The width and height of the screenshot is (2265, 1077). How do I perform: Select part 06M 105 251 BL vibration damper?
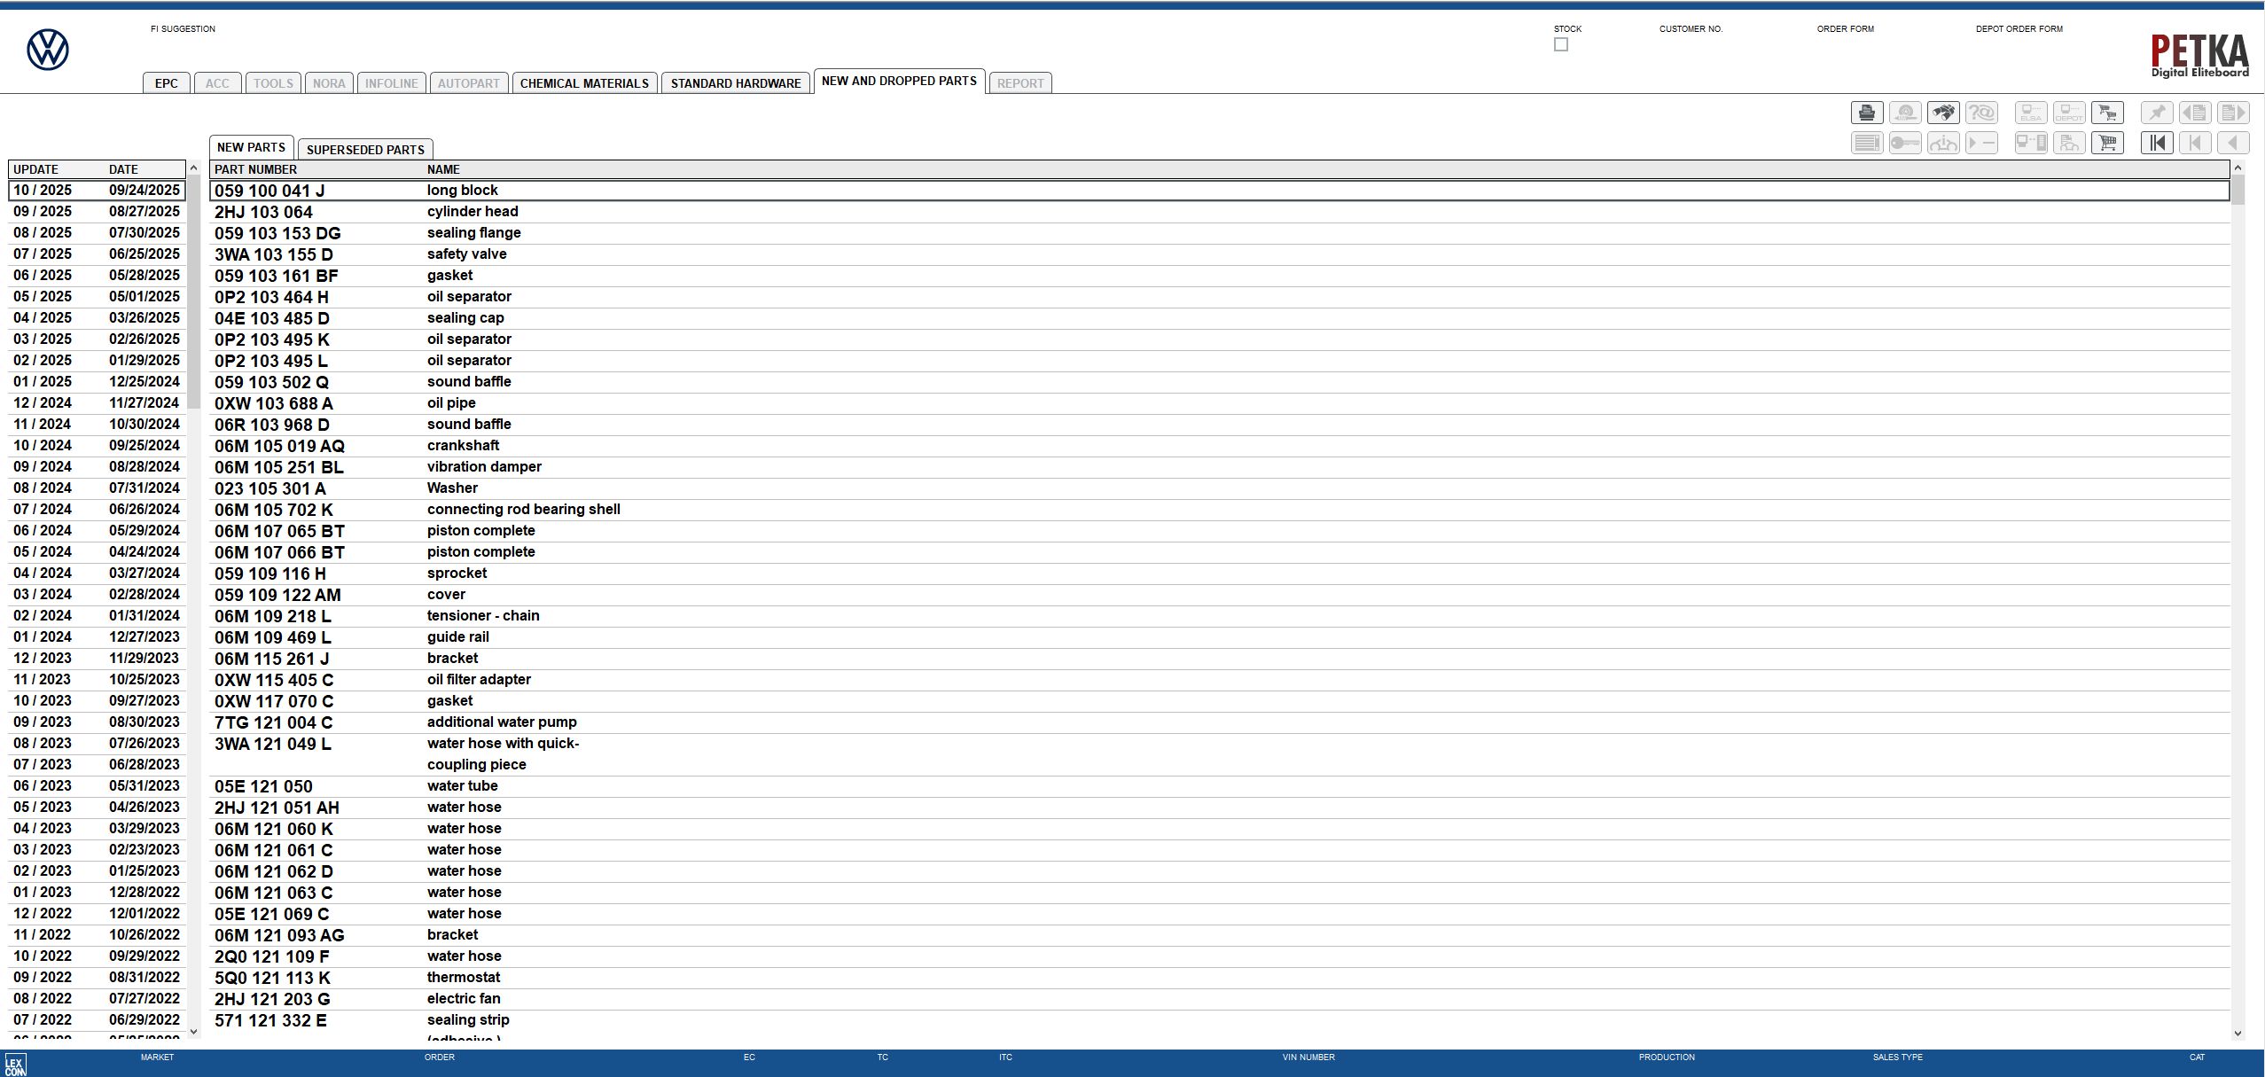[1219, 467]
